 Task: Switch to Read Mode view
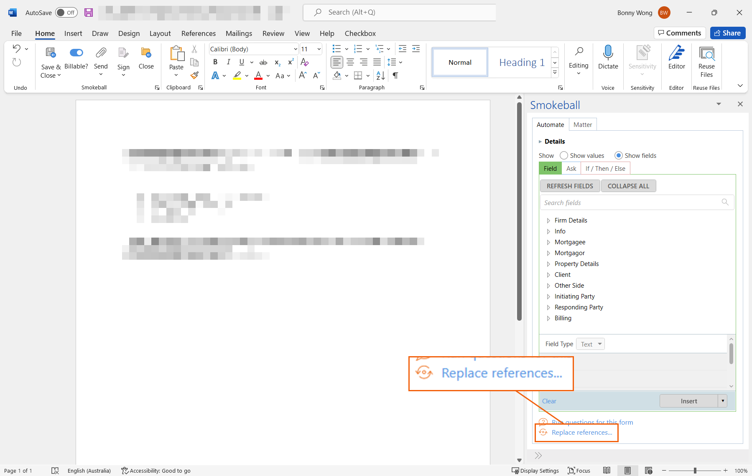coord(607,471)
